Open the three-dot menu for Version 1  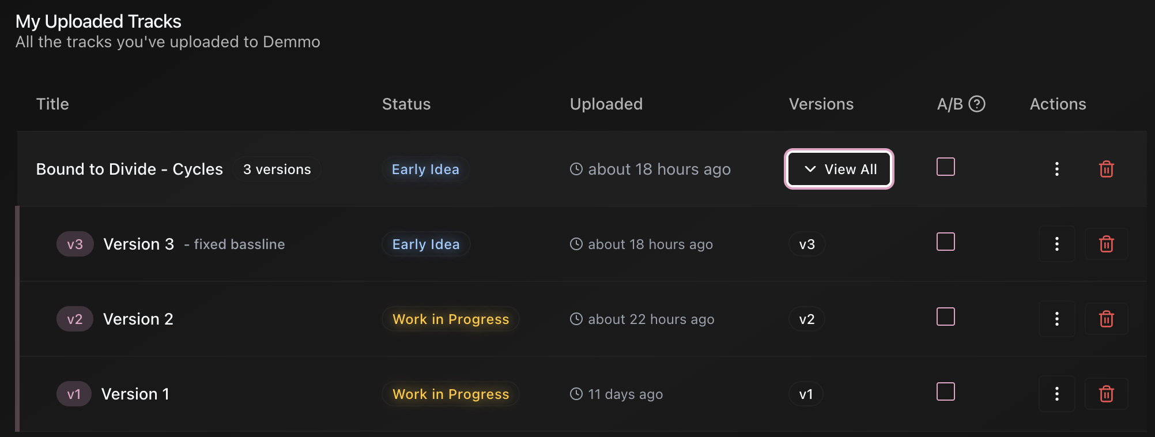[x=1056, y=394]
